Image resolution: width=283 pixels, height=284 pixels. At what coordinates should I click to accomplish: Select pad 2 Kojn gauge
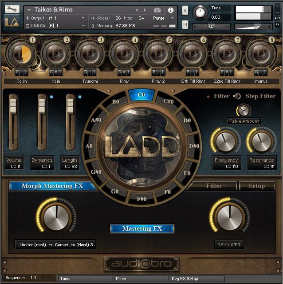coord(55,54)
